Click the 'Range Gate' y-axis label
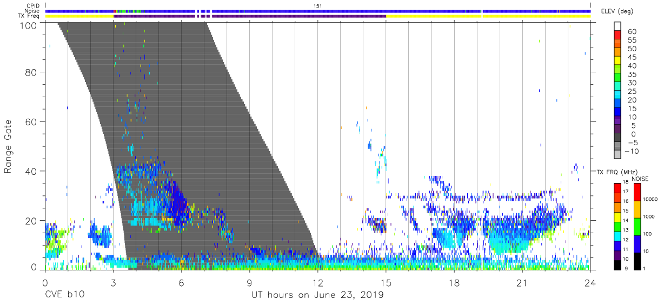Image resolution: width=664 pixels, height=306 pixels. 8,146
